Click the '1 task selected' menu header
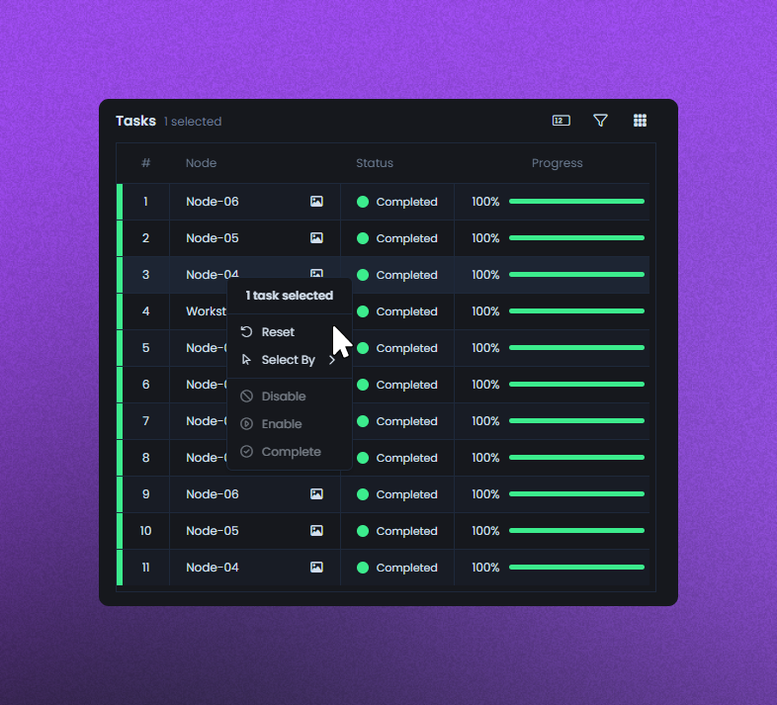Image resolution: width=777 pixels, height=705 pixels. 290,296
